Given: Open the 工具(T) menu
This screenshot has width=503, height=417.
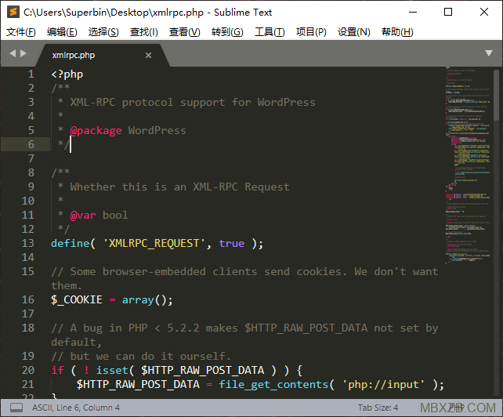Looking at the screenshot, I should pyautogui.click(x=270, y=32).
